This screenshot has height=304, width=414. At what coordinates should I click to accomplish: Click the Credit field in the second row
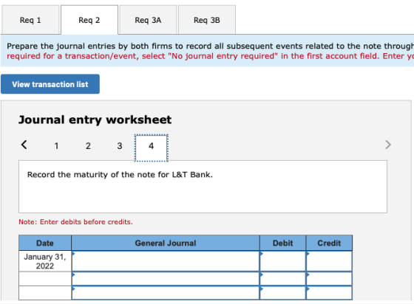tap(329, 279)
